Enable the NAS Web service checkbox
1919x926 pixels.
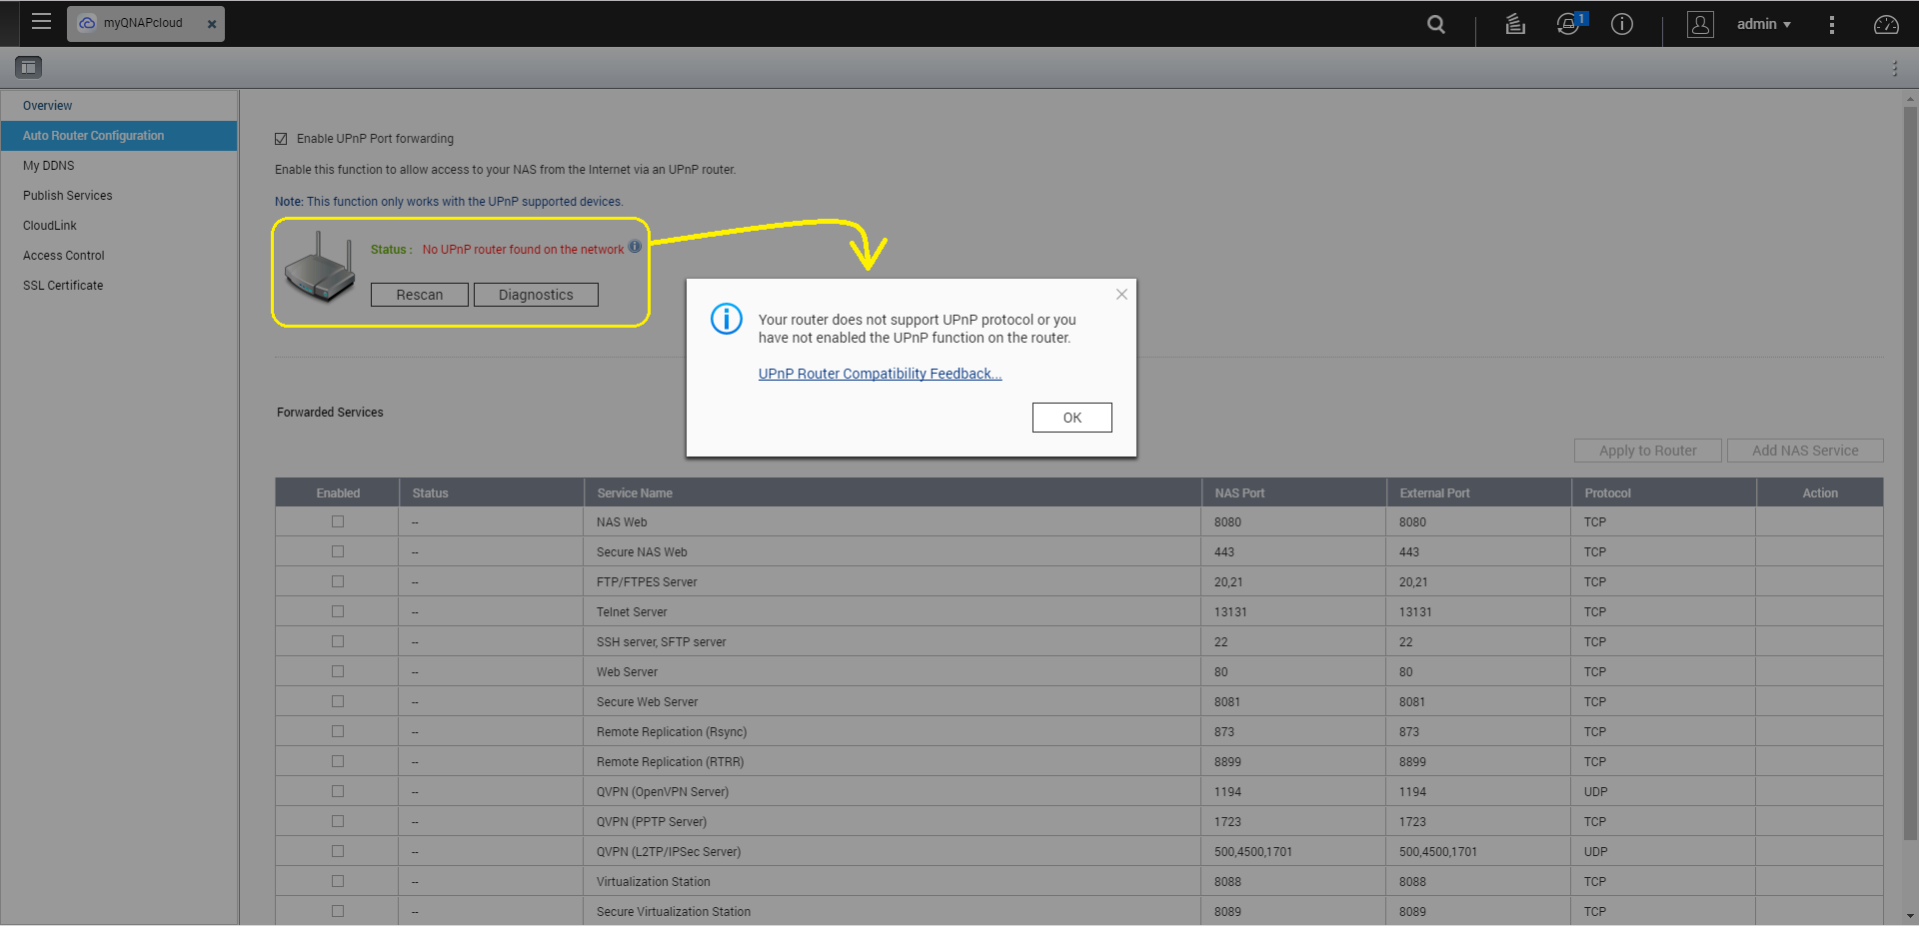coord(337,520)
